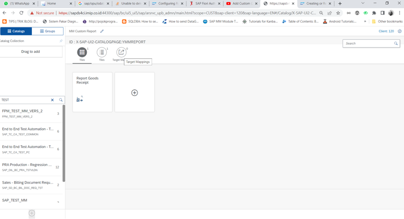The width and height of the screenshot is (404, 219).
Task: Switch to the Groups view
Action: click(x=47, y=31)
